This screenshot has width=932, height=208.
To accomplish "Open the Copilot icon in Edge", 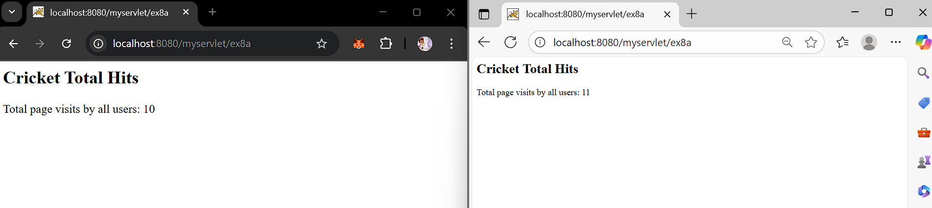I will (x=923, y=43).
